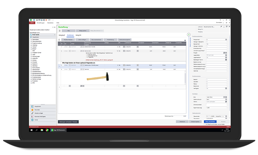Image resolution: width=258 pixels, height=155 pixels.
Task: Open the 'Beleg übernehmen in' dropdown
Action: 96,31
